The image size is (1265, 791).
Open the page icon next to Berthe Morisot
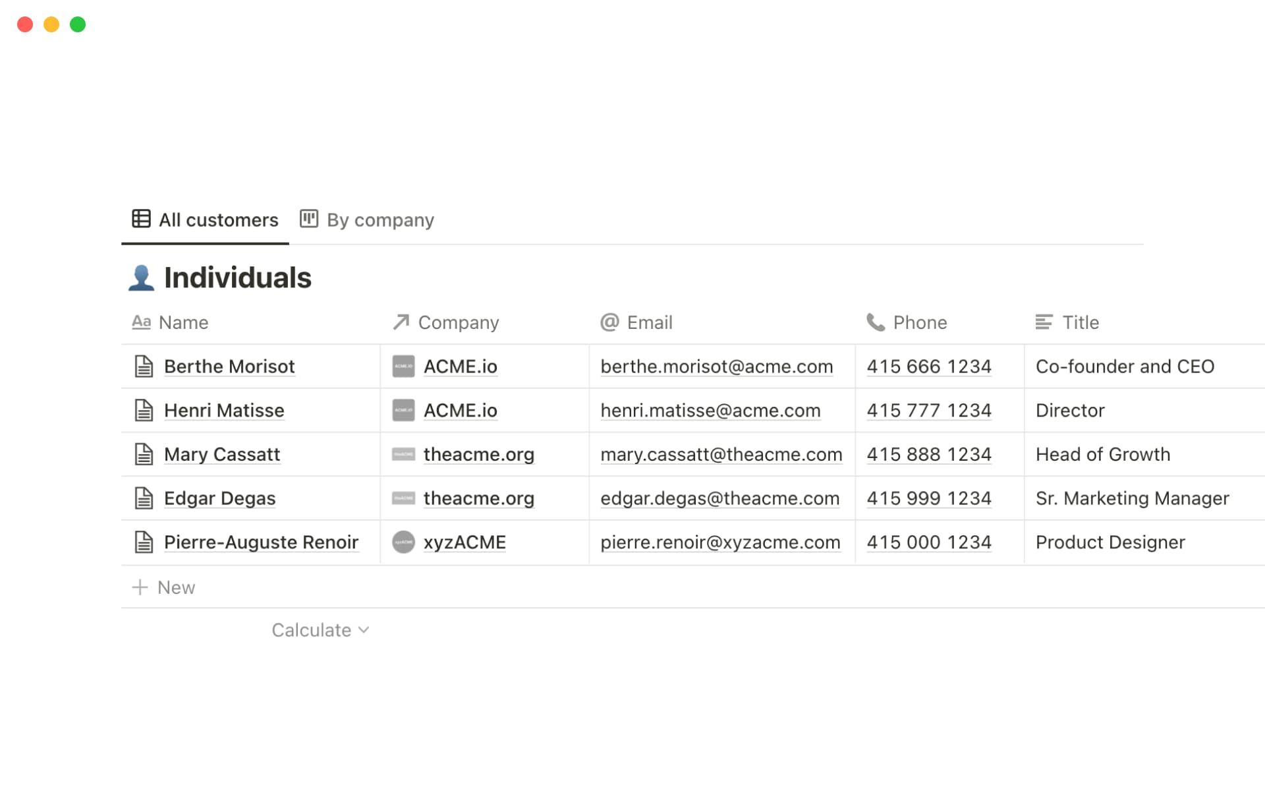pyautogui.click(x=143, y=366)
